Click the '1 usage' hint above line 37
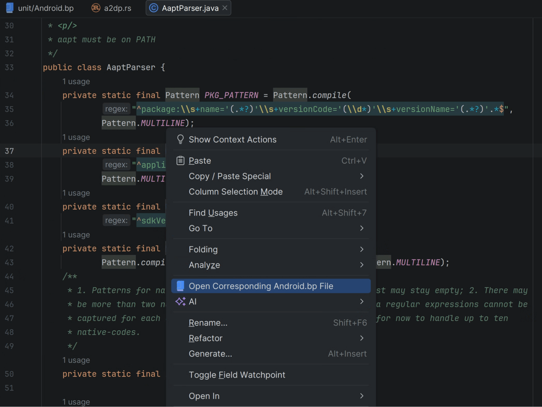Screen dimensions: 542x407 [x=76, y=137]
